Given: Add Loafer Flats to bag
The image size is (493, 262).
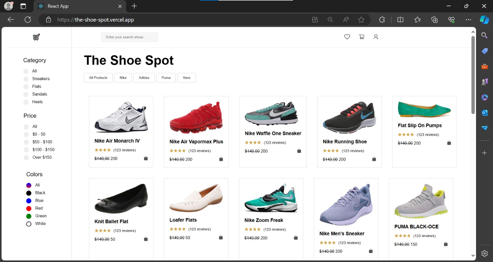Looking at the screenshot, I should tap(221, 237).
